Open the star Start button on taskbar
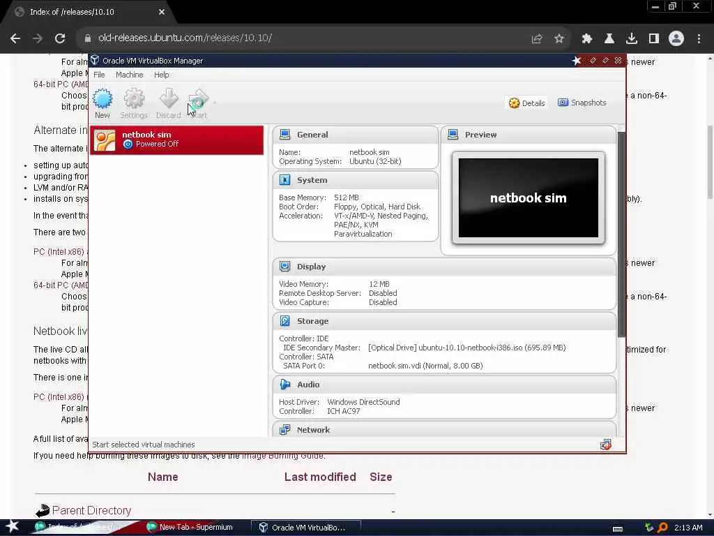 coord(13,527)
